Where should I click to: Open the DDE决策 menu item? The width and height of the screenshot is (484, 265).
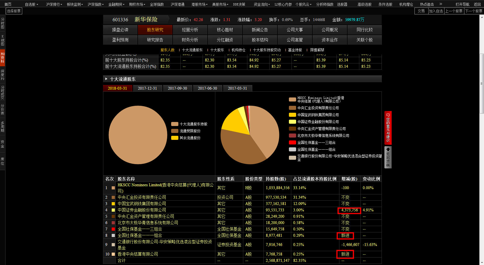tap(239, 4)
